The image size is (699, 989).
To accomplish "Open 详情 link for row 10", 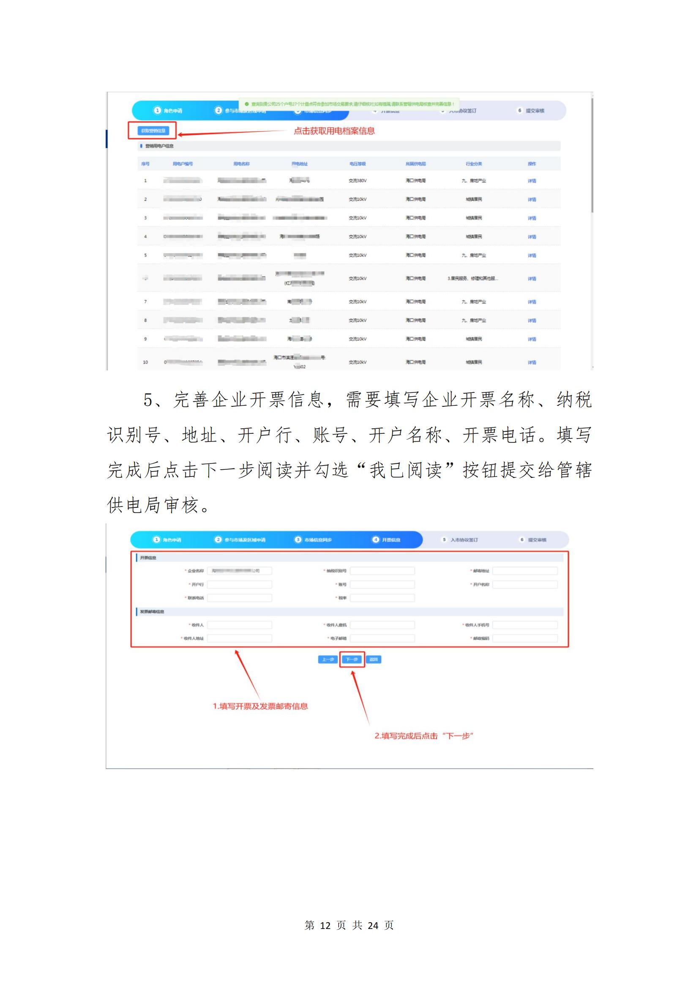I will (x=532, y=362).
